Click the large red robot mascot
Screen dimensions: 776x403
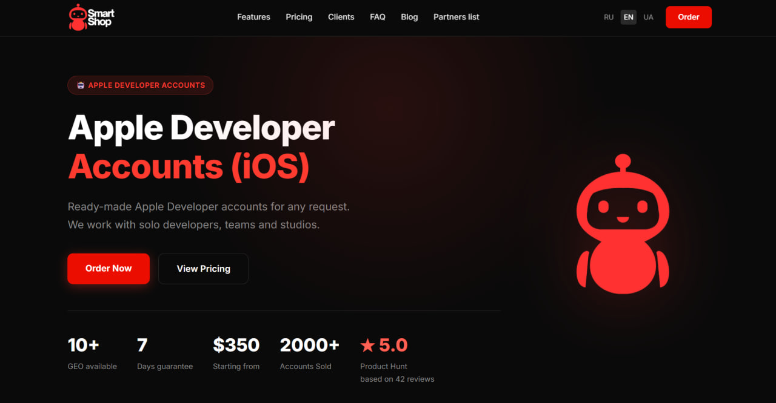(623, 224)
